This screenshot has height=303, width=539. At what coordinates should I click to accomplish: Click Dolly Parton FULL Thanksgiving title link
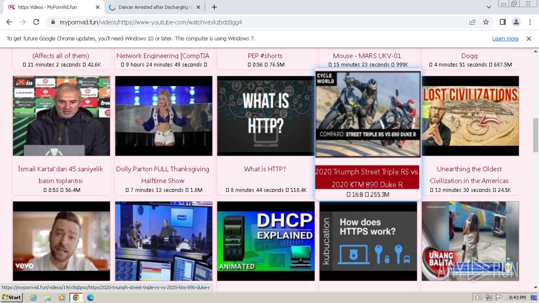[163, 175]
